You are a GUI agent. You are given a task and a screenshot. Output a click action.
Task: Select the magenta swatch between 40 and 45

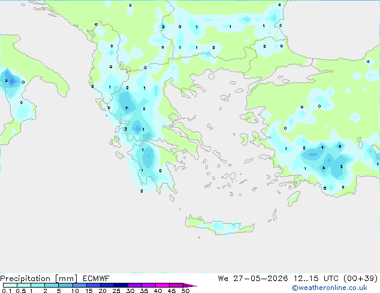tap(162, 285)
